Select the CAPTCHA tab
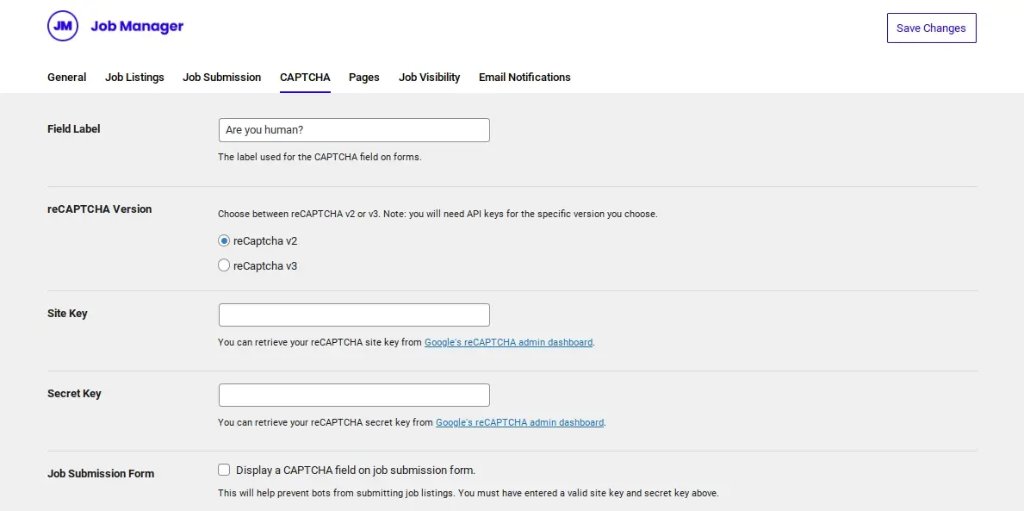This screenshot has height=511, width=1024. pos(305,77)
